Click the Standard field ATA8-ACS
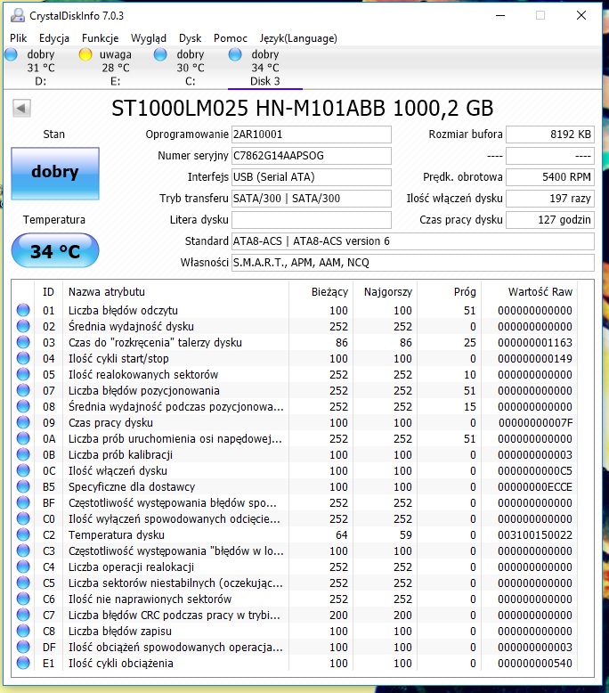 [413, 241]
